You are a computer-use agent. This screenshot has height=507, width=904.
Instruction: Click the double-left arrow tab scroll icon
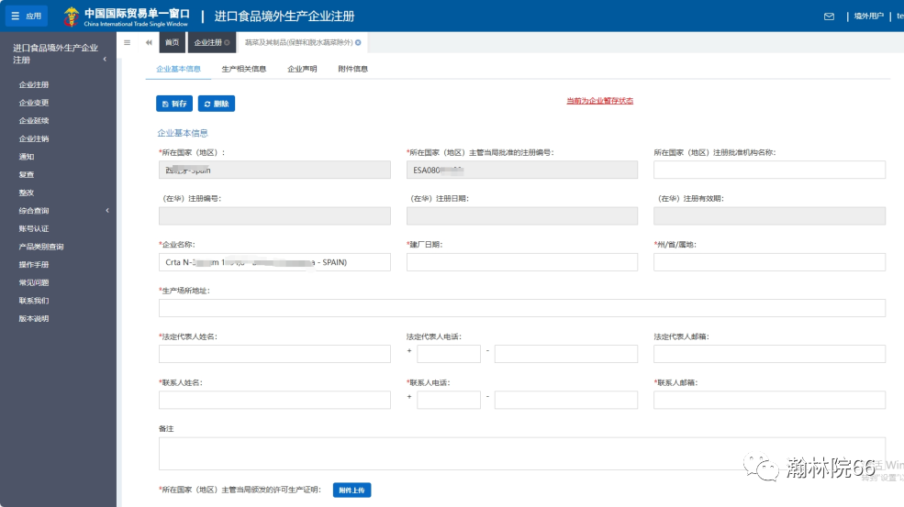pos(149,43)
